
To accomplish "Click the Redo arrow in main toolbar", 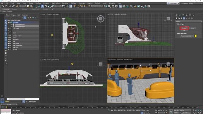I will pos(6,6).
